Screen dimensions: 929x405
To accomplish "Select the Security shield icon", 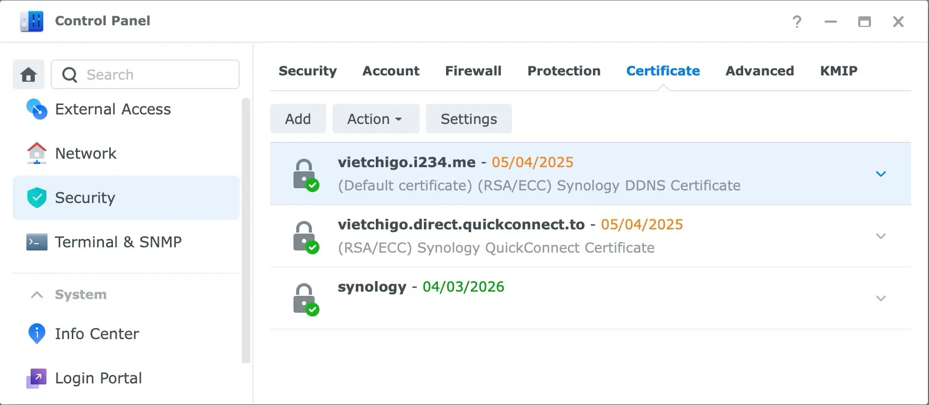I will click(36, 198).
